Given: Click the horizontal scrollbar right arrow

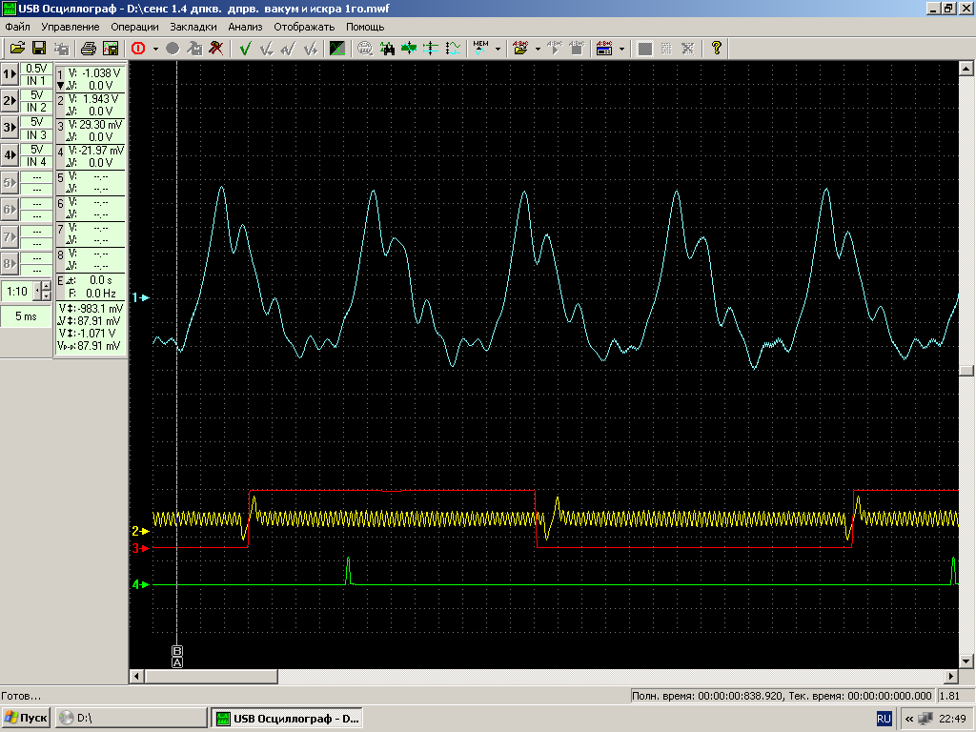Looking at the screenshot, I should pos(951,676).
